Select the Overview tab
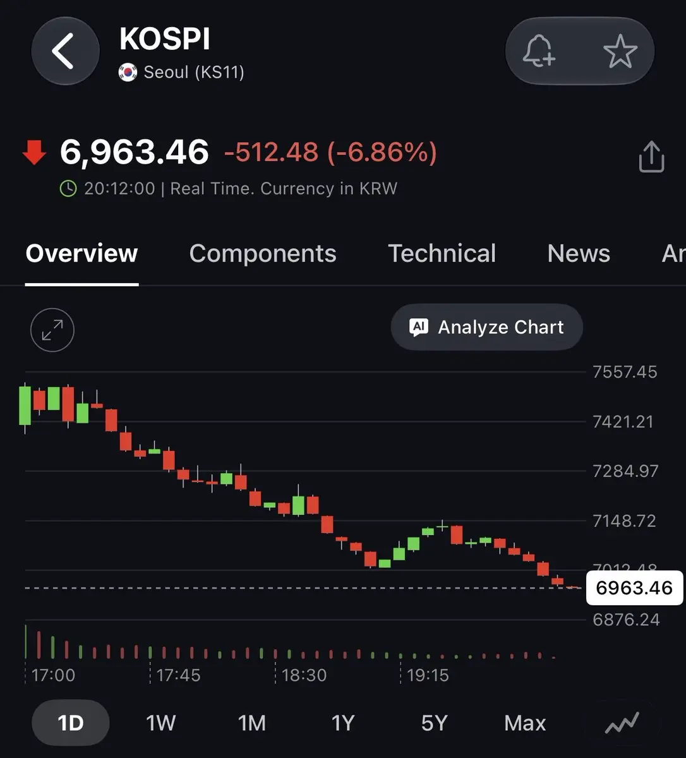This screenshot has height=758, width=686. 81,253
